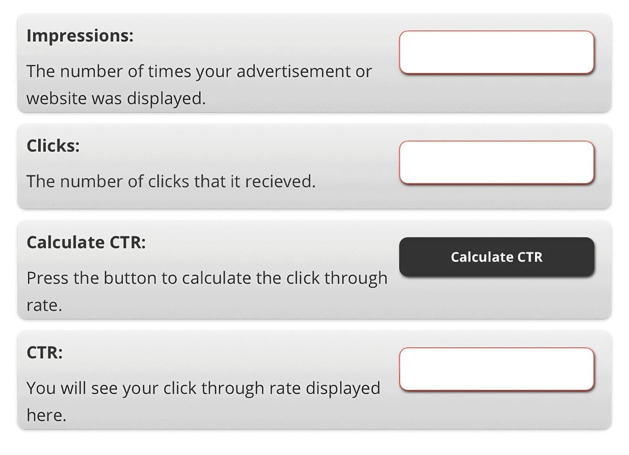Click the word "here." in the CTR description
This screenshot has height=455, width=629.
(46, 415)
